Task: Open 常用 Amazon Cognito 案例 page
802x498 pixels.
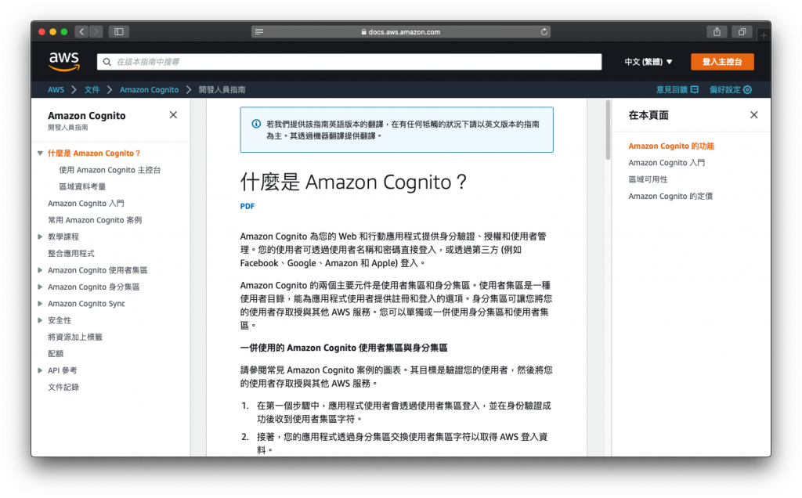Action: tap(95, 220)
